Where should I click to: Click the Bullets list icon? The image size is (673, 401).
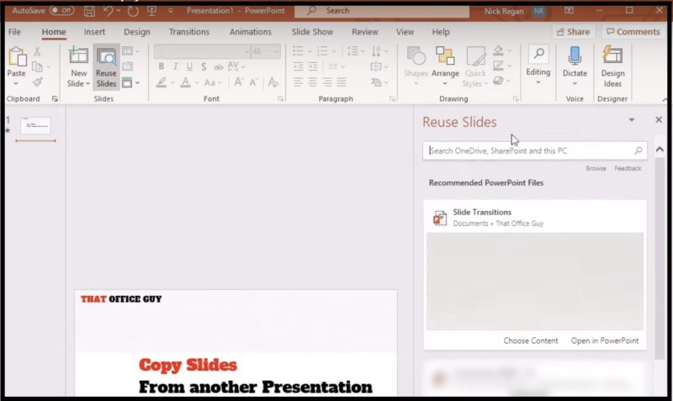point(298,51)
